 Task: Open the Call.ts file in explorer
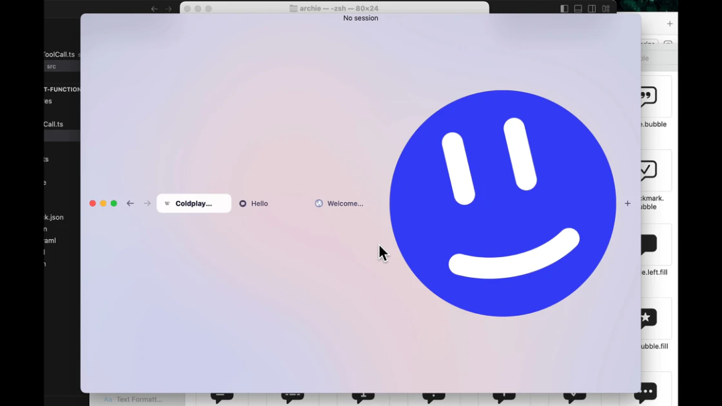53,124
